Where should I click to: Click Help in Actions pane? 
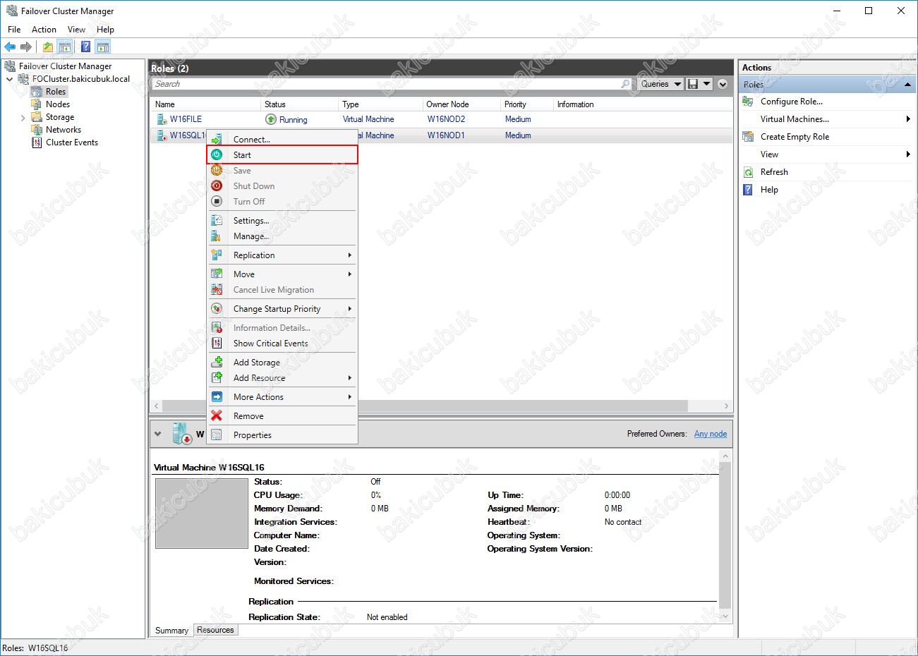point(769,190)
